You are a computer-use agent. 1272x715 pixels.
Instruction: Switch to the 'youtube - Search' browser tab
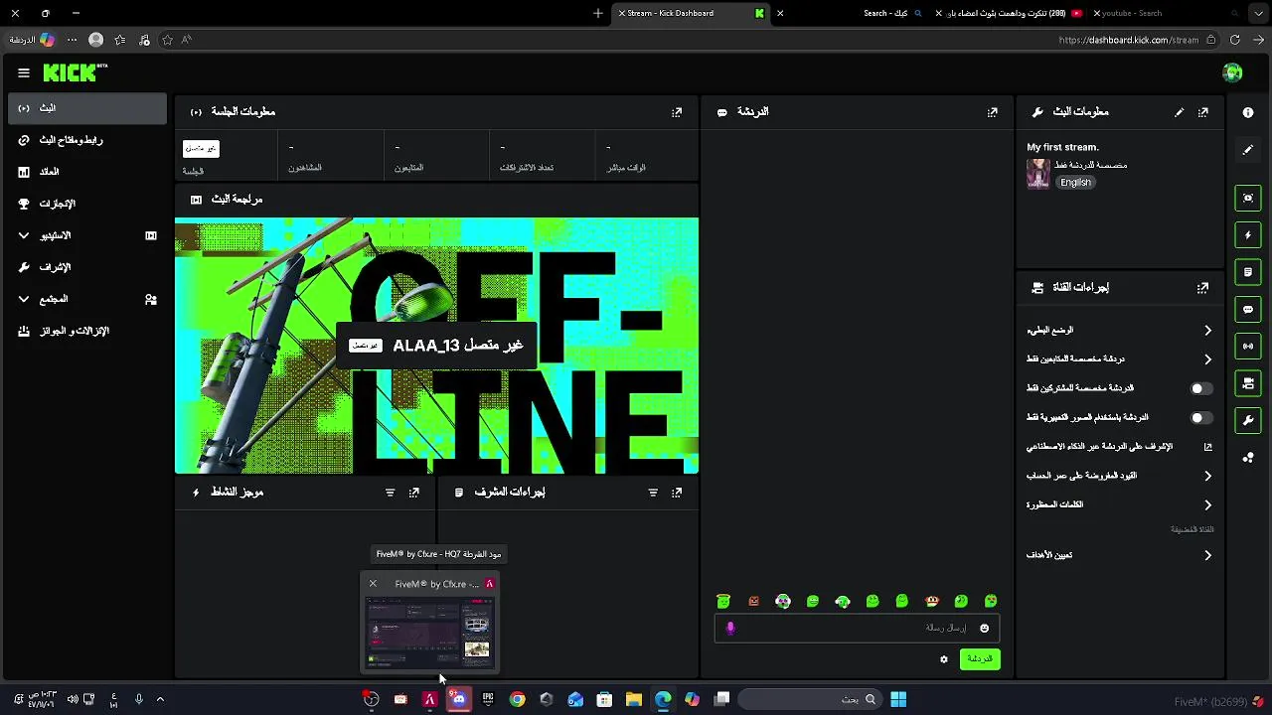click(1168, 13)
